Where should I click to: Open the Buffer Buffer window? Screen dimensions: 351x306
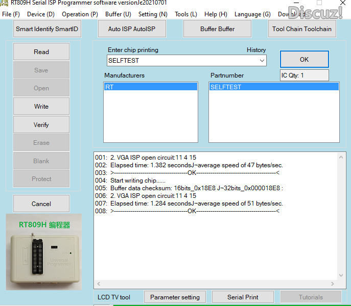(217, 29)
